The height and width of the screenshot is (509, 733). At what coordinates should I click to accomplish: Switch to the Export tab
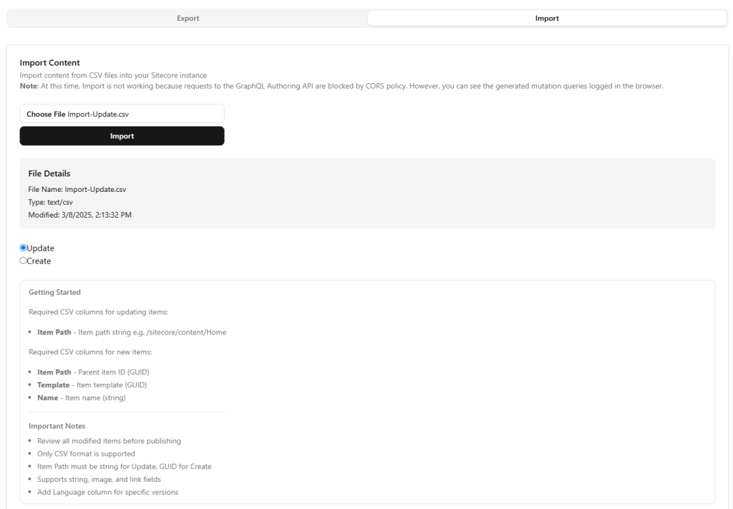tap(188, 18)
